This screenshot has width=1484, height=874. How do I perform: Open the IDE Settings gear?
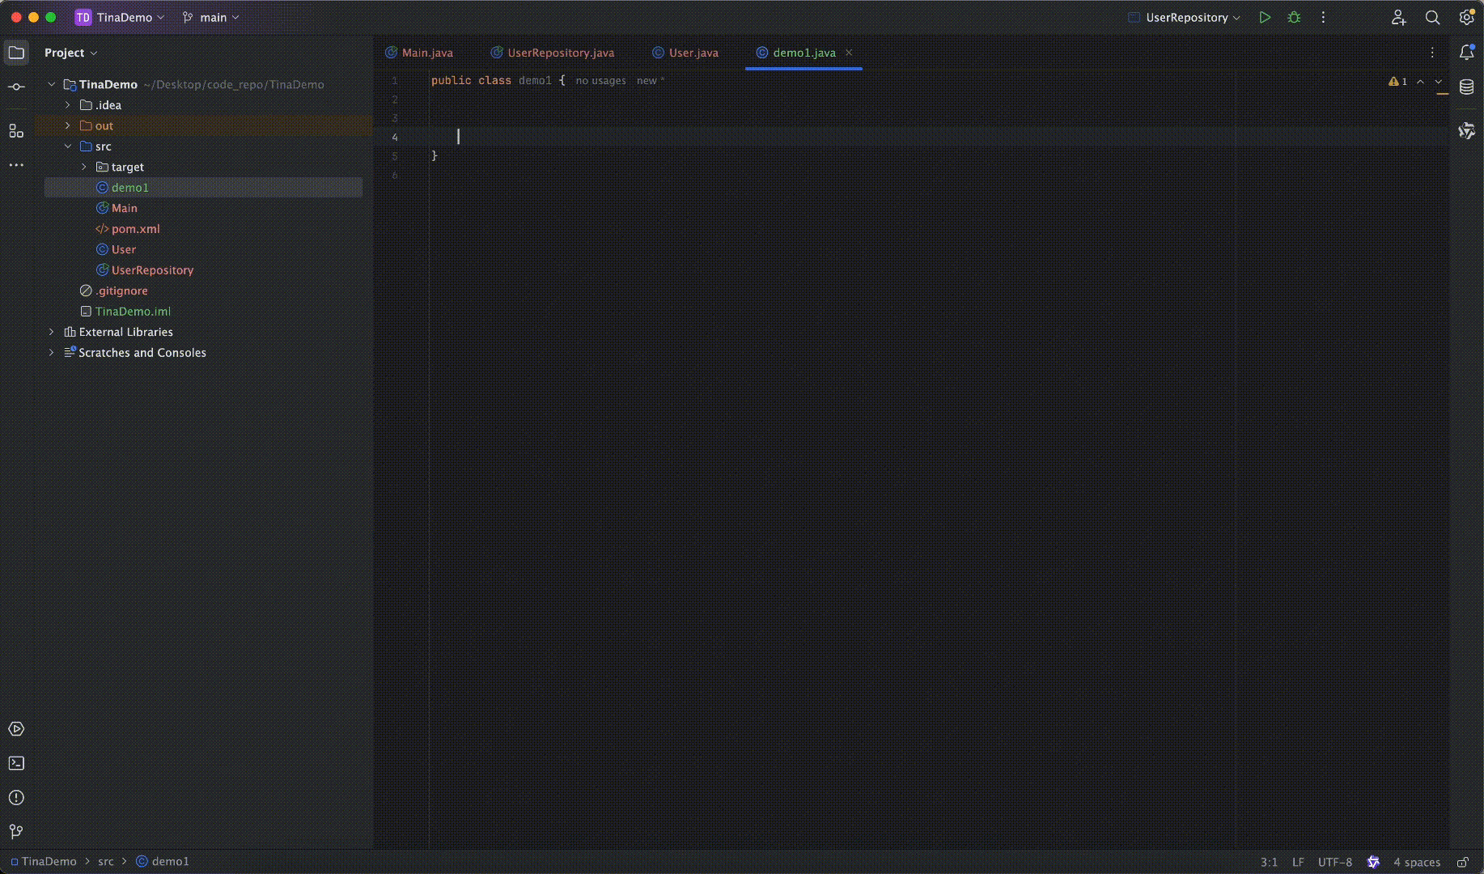[1466, 17]
